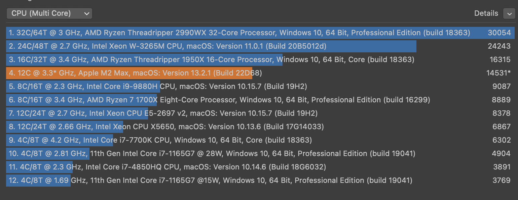Click the 30054 top score value
The image size is (518, 200).
499,33
